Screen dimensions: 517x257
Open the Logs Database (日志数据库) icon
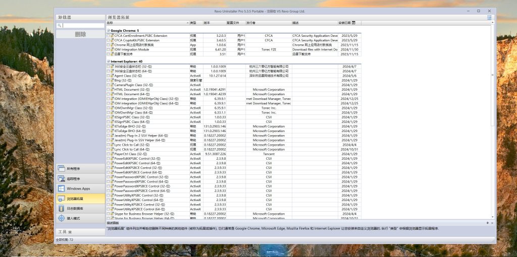point(61,208)
